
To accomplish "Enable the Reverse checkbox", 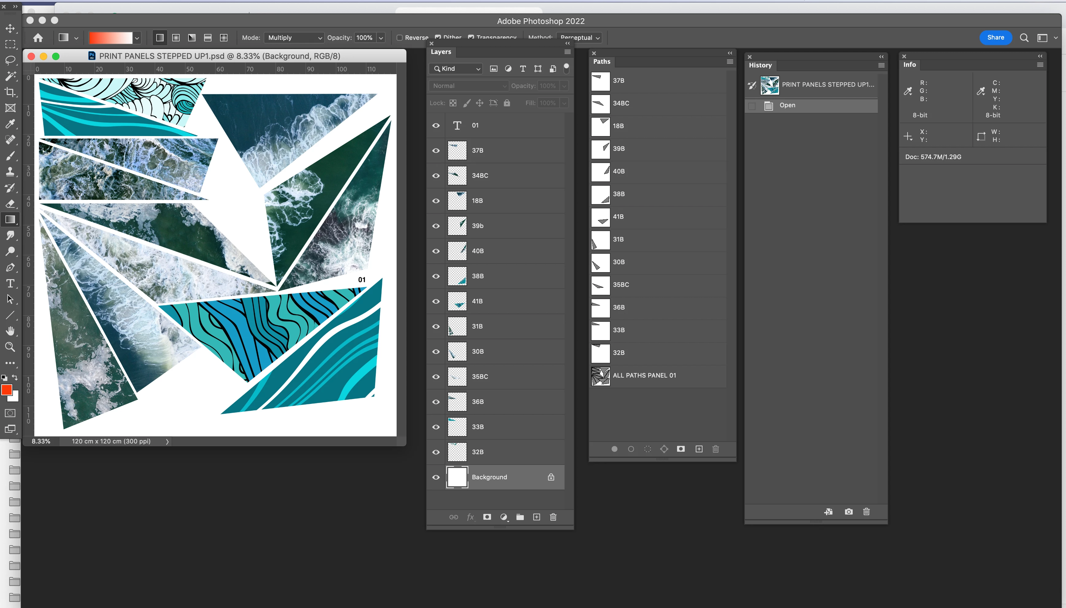I will pos(400,38).
